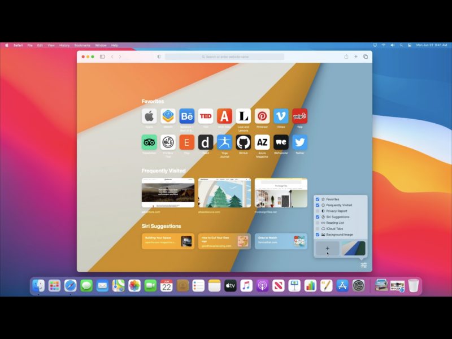The width and height of the screenshot is (452, 339).
Task: Open the Azure Magazine favorite
Action: [262, 142]
